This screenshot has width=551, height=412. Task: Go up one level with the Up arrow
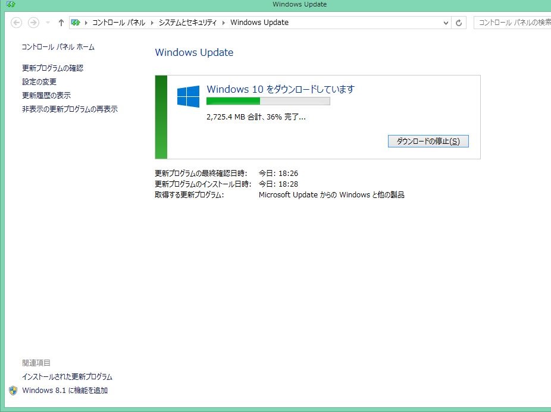(61, 23)
